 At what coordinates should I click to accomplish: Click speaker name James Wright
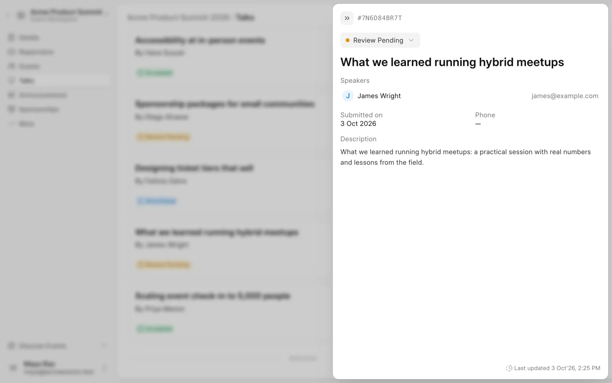coord(379,96)
